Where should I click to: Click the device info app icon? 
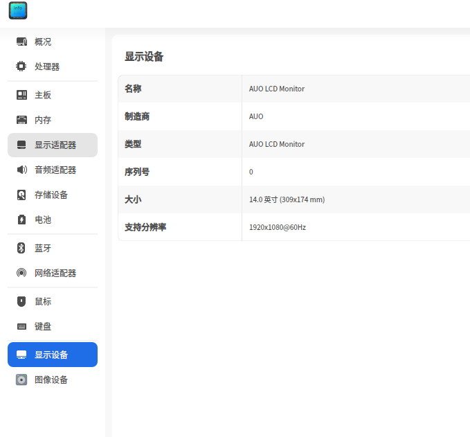(18, 10)
